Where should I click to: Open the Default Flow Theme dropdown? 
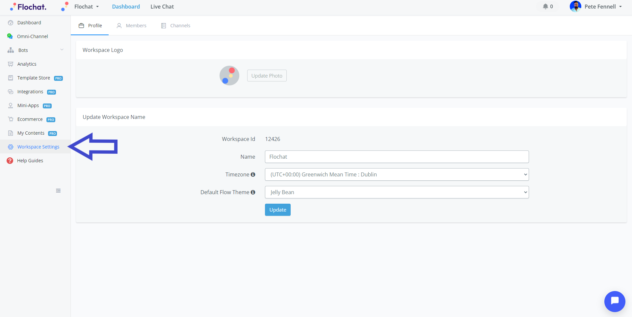(397, 192)
